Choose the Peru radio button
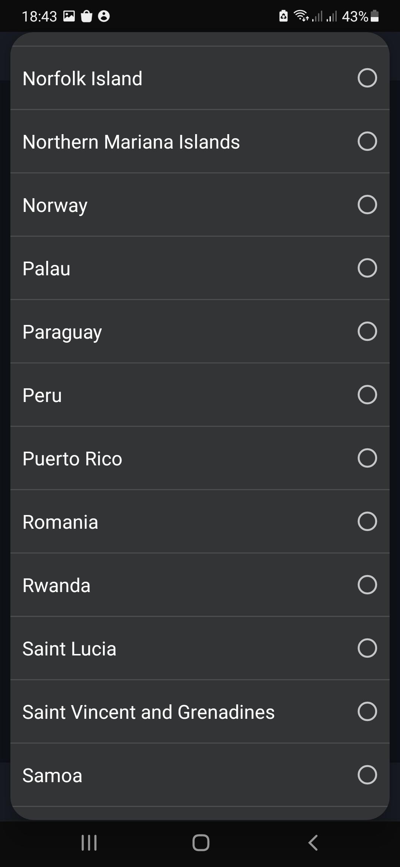The image size is (400, 867). click(x=367, y=395)
